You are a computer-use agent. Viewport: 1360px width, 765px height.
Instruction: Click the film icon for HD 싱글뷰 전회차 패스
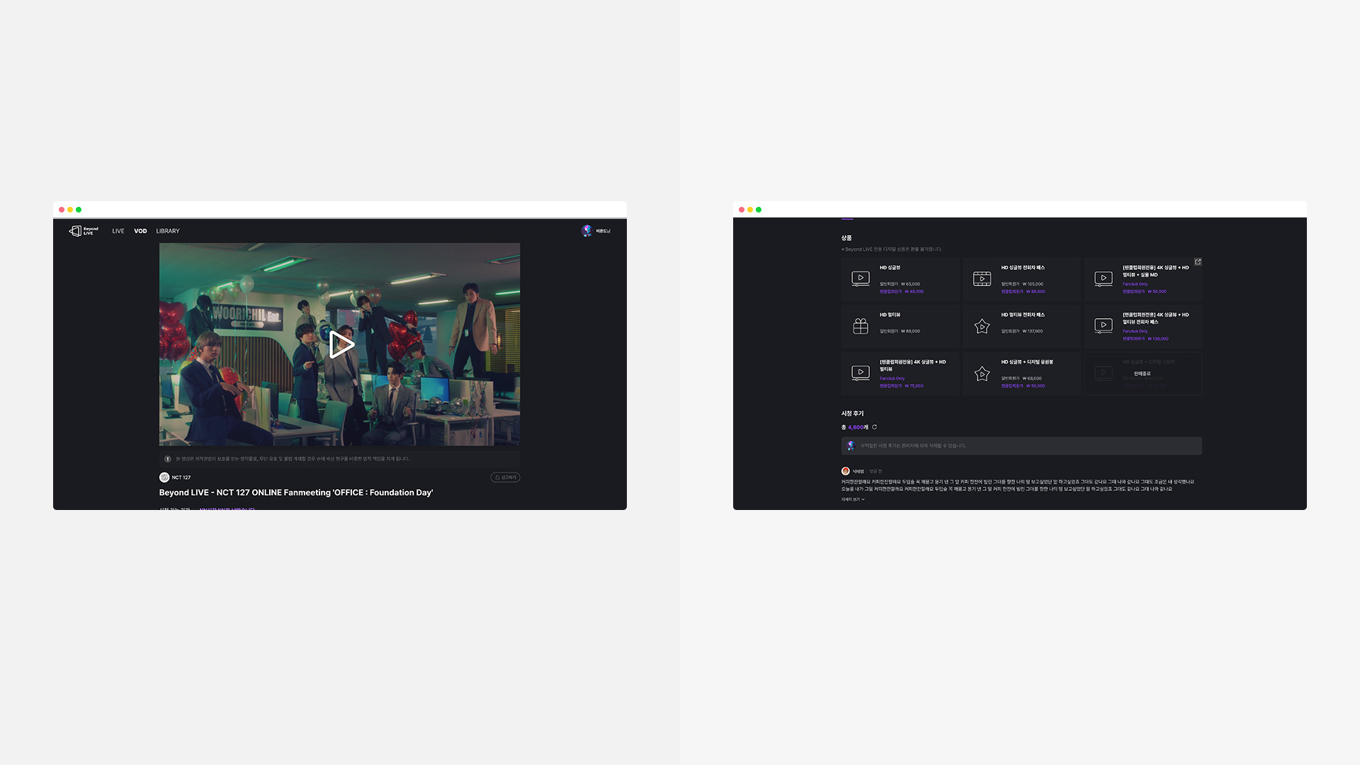point(982,279)
